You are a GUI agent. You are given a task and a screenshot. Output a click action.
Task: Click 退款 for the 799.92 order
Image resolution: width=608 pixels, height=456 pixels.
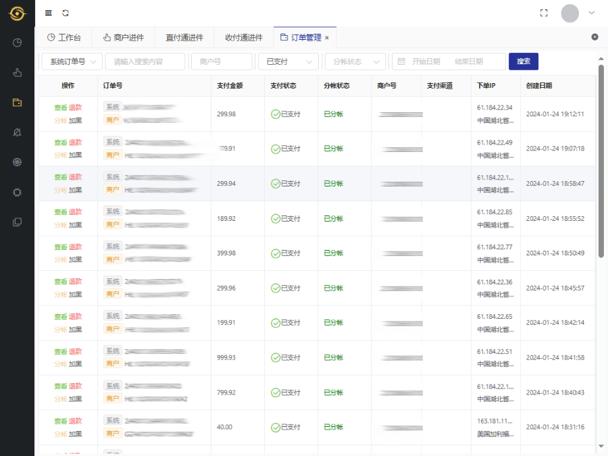75,386
